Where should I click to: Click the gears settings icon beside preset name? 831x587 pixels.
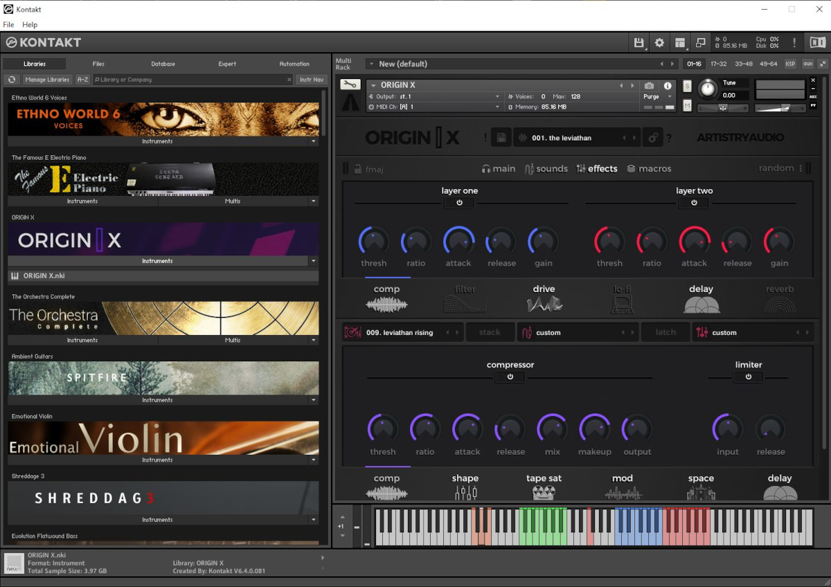[652, 138]
